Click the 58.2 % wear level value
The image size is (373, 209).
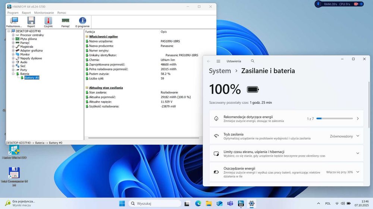click(x=166, y=74)
